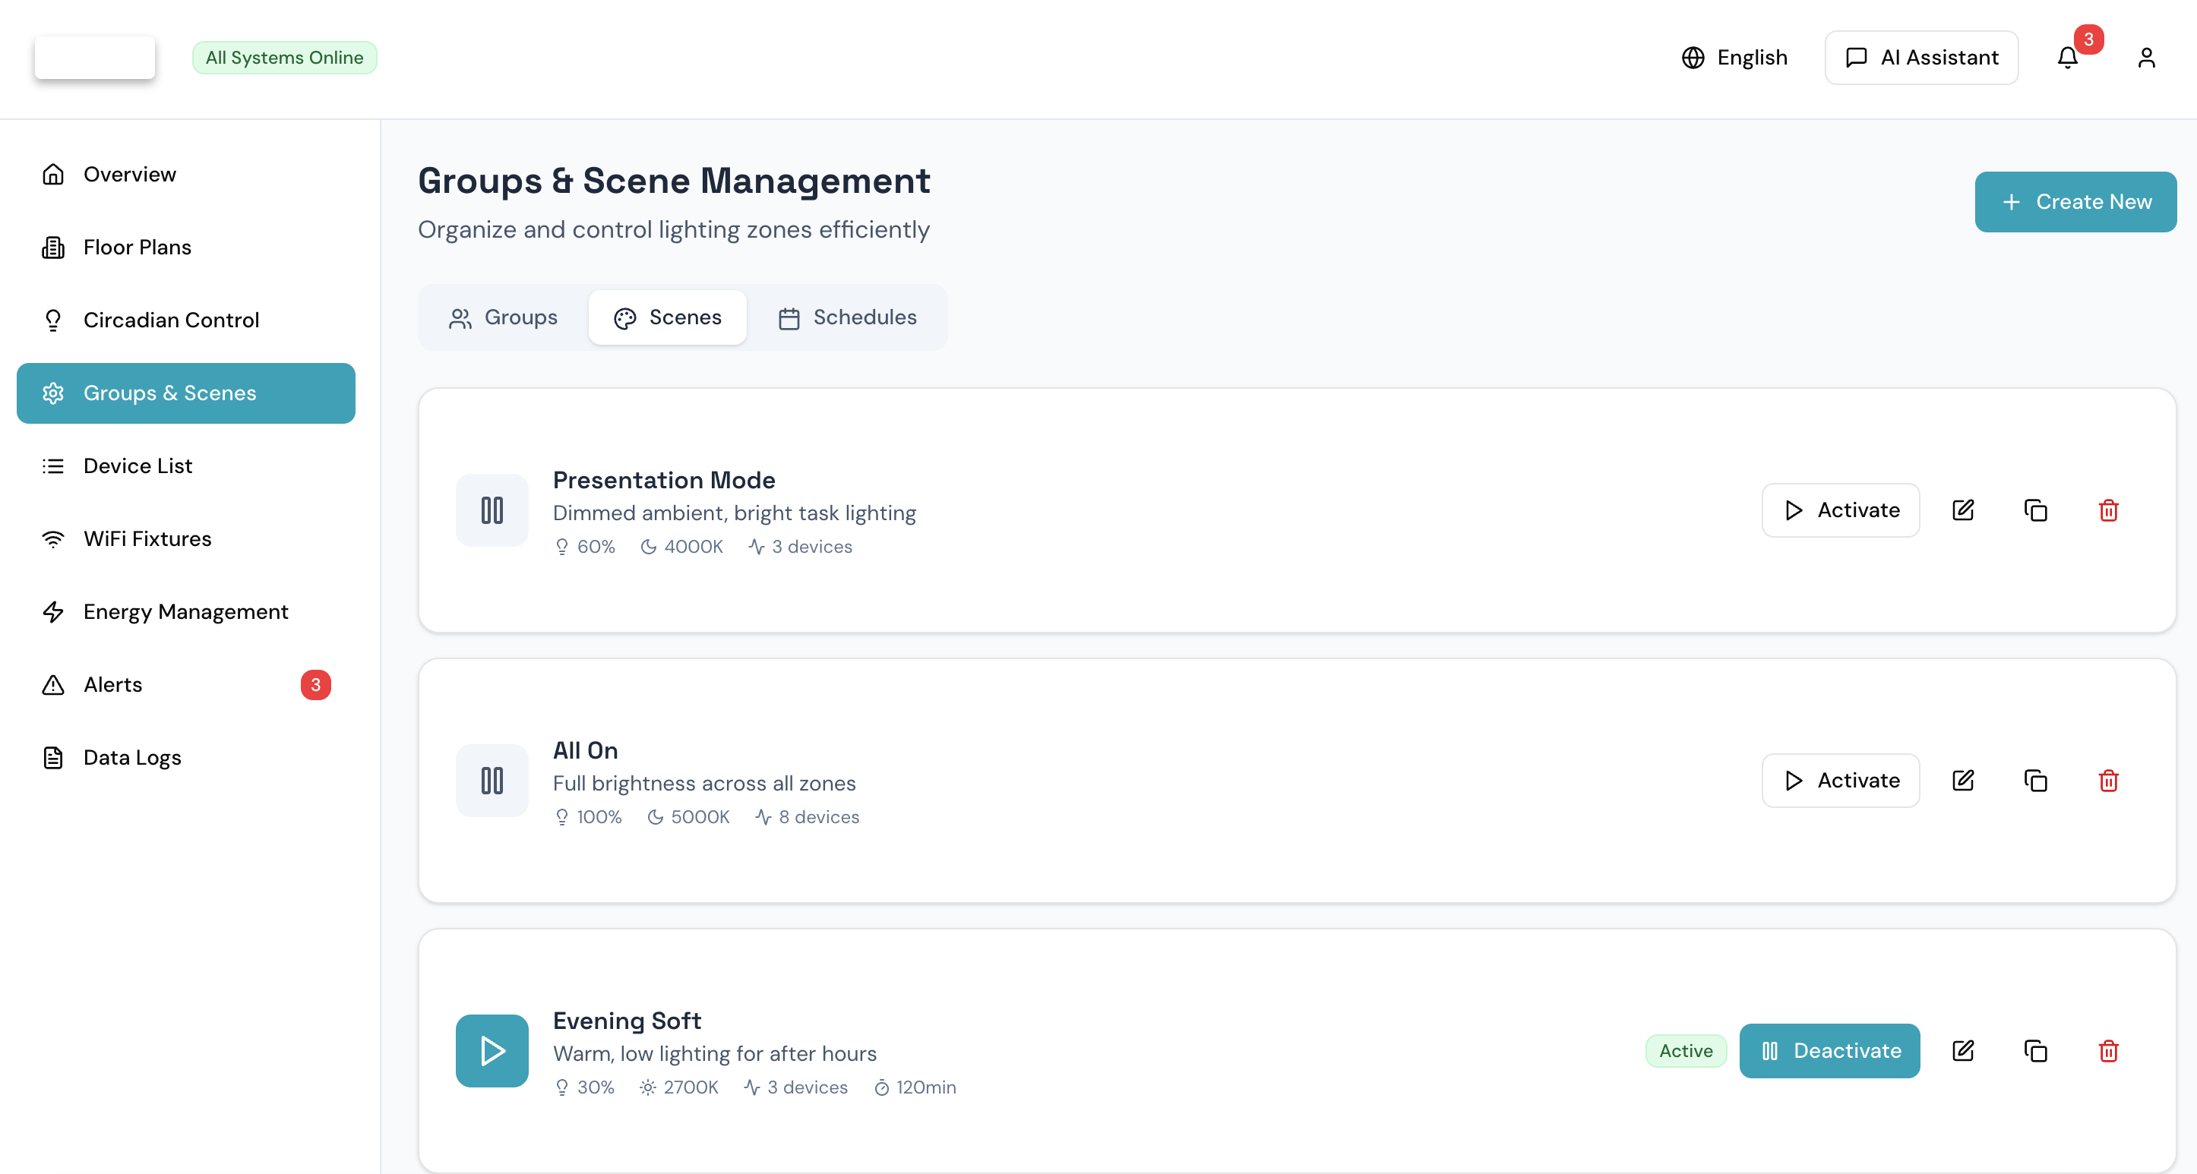Screen dimensions: 2197x1174
Task: Duplicate the All On scene
Action: [2036, 780]
